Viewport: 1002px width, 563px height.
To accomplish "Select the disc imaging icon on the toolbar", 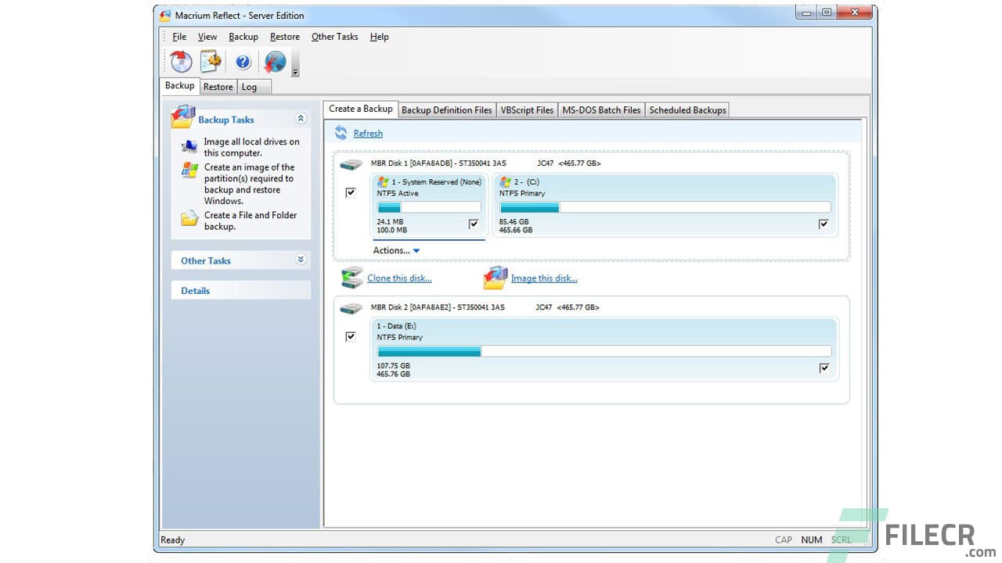I will (x=180, y=62).
